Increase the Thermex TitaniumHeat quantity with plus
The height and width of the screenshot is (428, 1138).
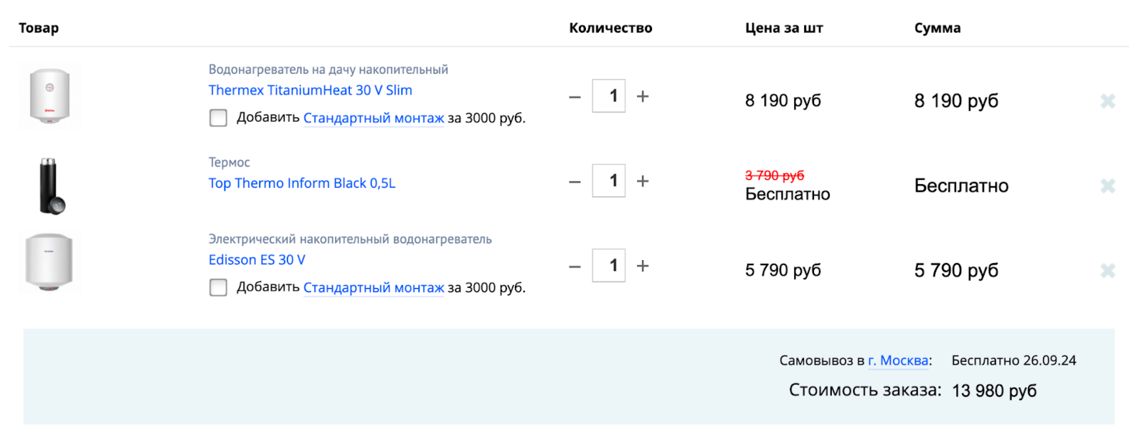point(643,96)
